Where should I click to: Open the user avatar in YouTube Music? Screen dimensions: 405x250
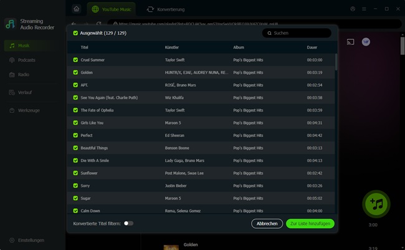coord(366,42)
